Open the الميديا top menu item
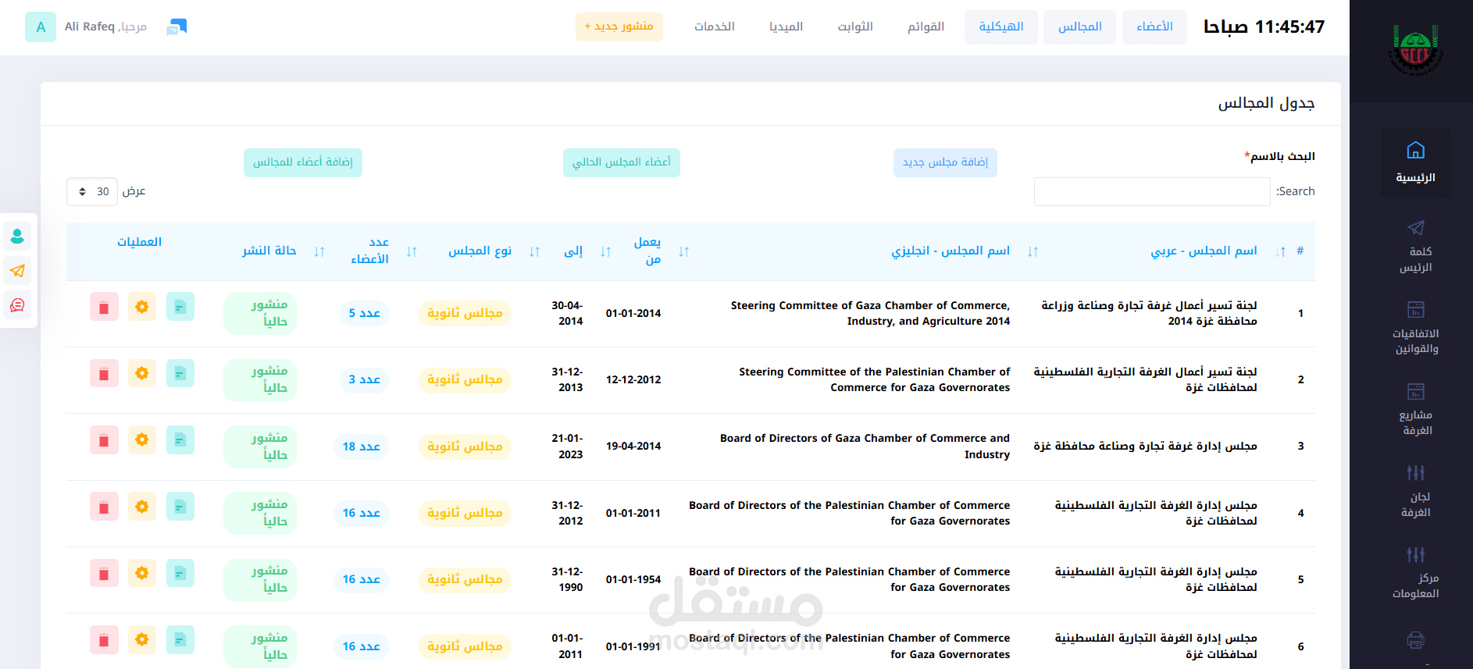The height and width of the screenshot is (669, 1473). 786,27
